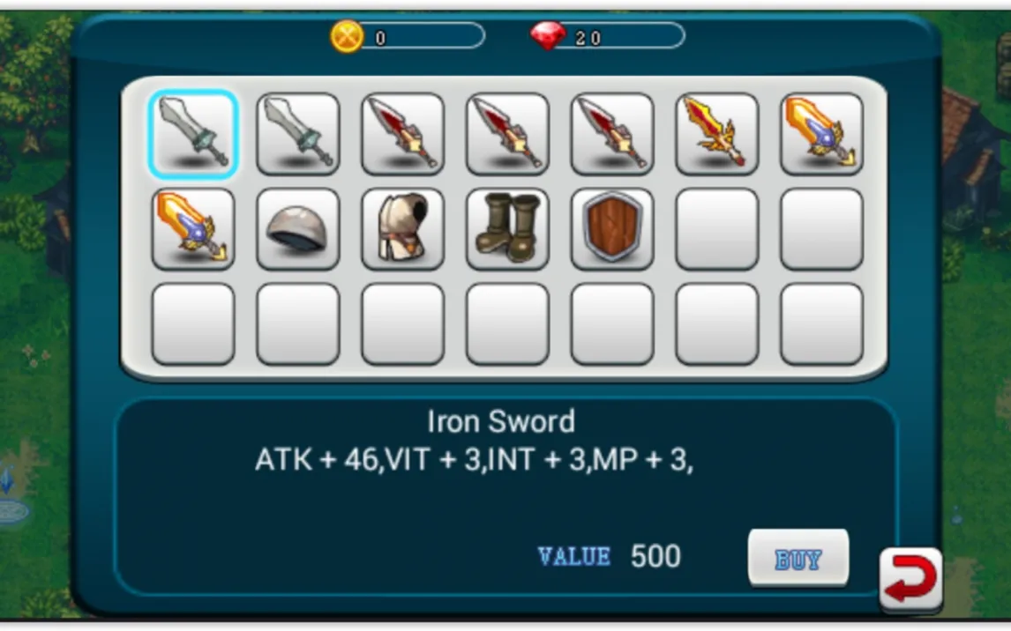The height and width of the screenshot is (631, 1011).
Task: Tap the gold coin currency icon
Action: click(x=347, y=36)
